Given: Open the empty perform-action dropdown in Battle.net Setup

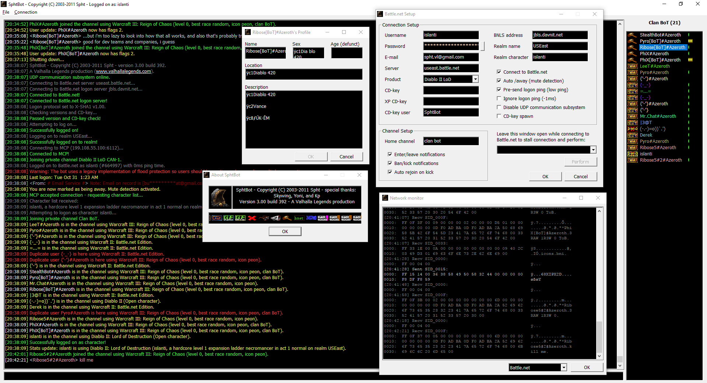Looking at the screenshot, I should pyautogui.click(x=593, y=150).
